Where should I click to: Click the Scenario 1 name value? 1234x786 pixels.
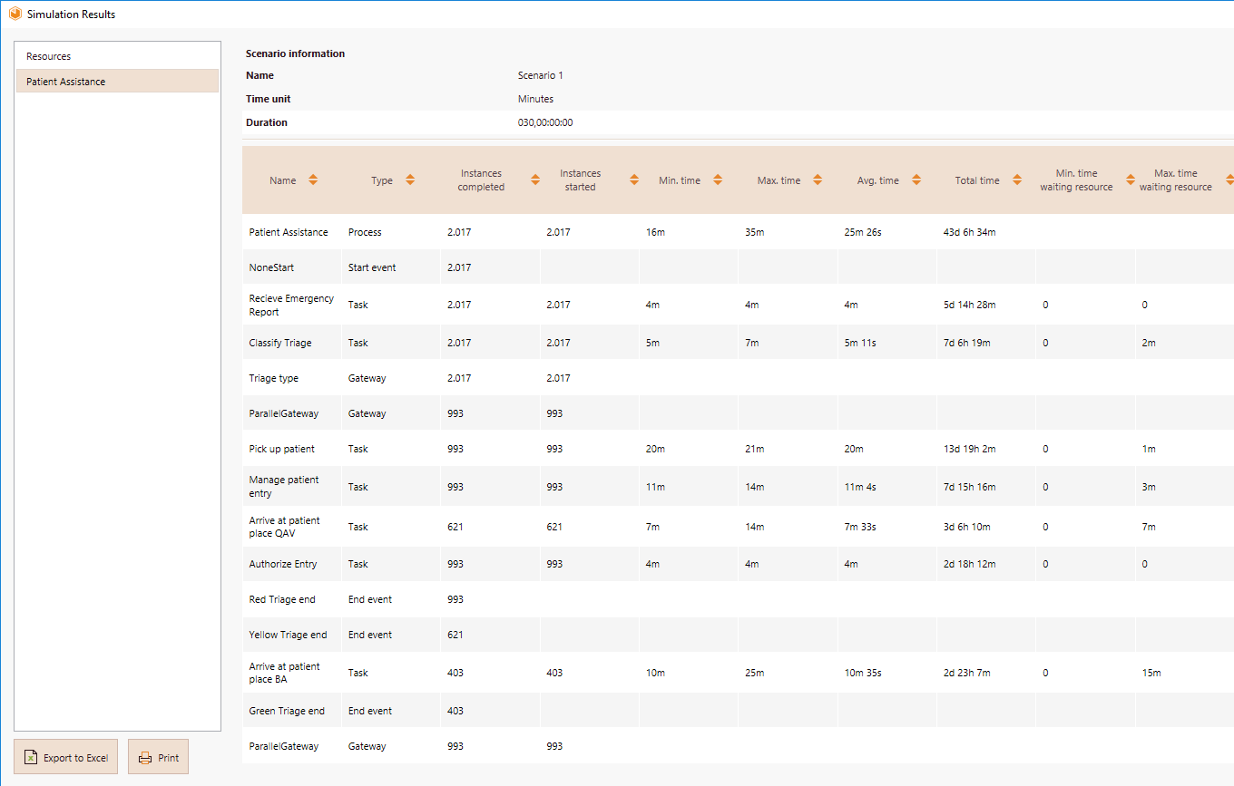click(541, 75)
